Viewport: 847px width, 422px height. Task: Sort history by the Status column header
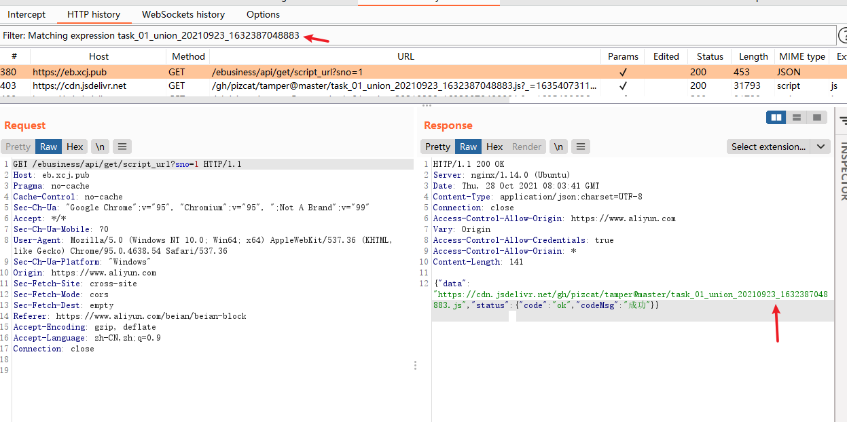point(710,56)
